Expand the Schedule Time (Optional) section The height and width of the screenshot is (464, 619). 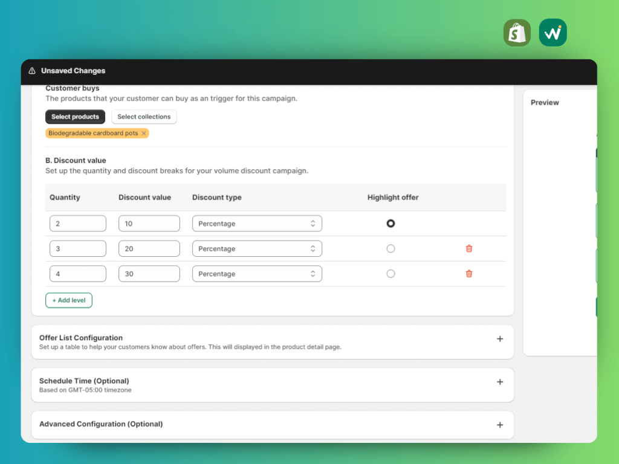pos(500,382)
